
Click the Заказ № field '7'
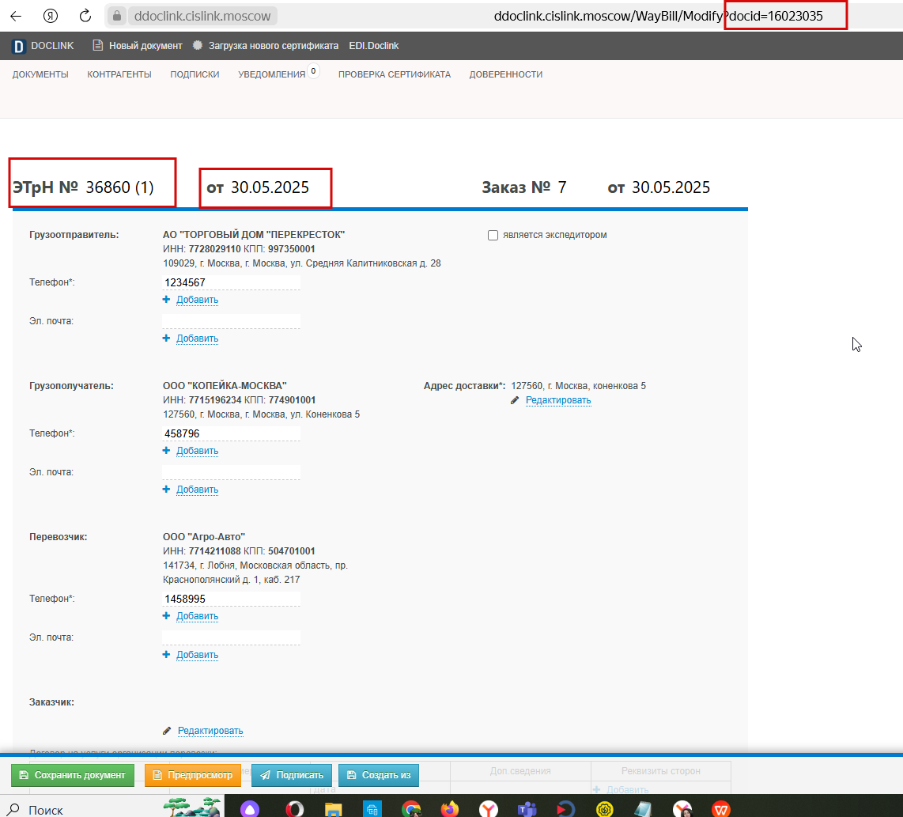[x=562, y=187]
